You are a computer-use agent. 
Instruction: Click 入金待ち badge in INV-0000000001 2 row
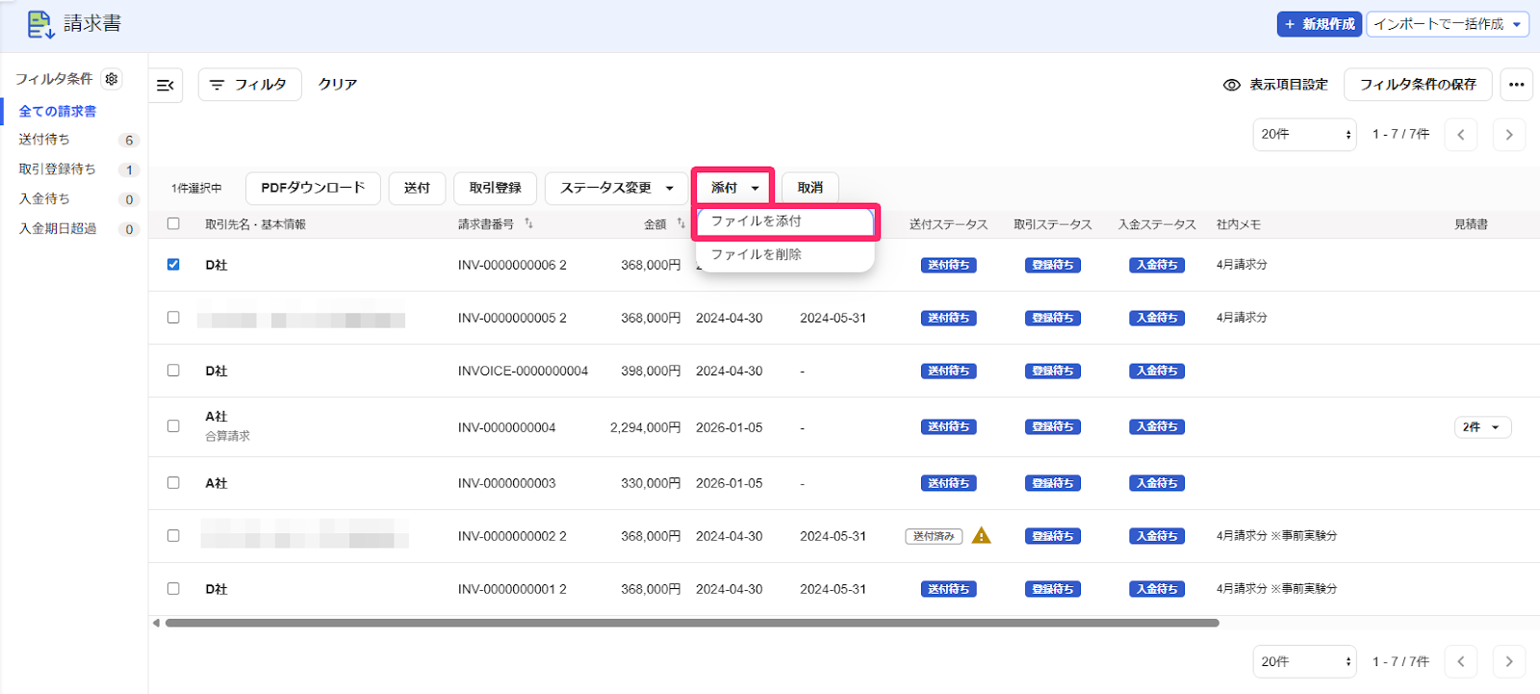point(1157,589)
